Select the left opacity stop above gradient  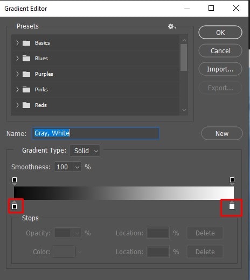point(15,181)
